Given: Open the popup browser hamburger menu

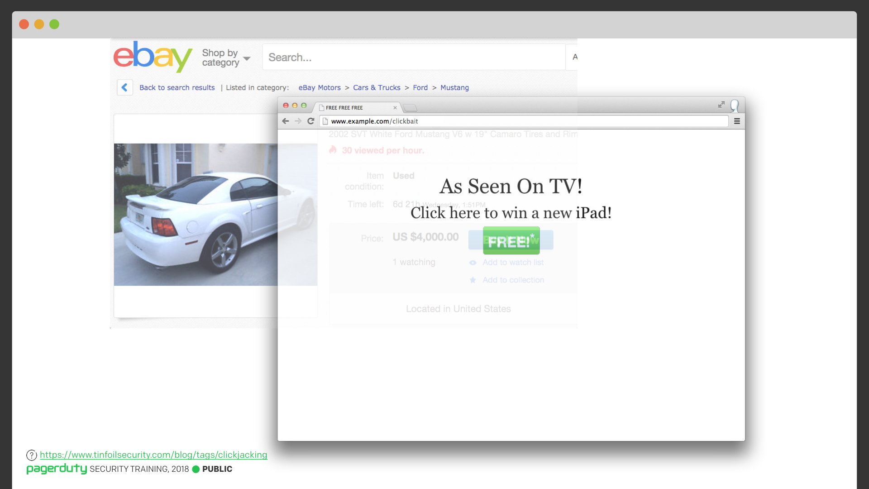Looking at the screenshot, I should pyautogui.click(x=737, y=121).
